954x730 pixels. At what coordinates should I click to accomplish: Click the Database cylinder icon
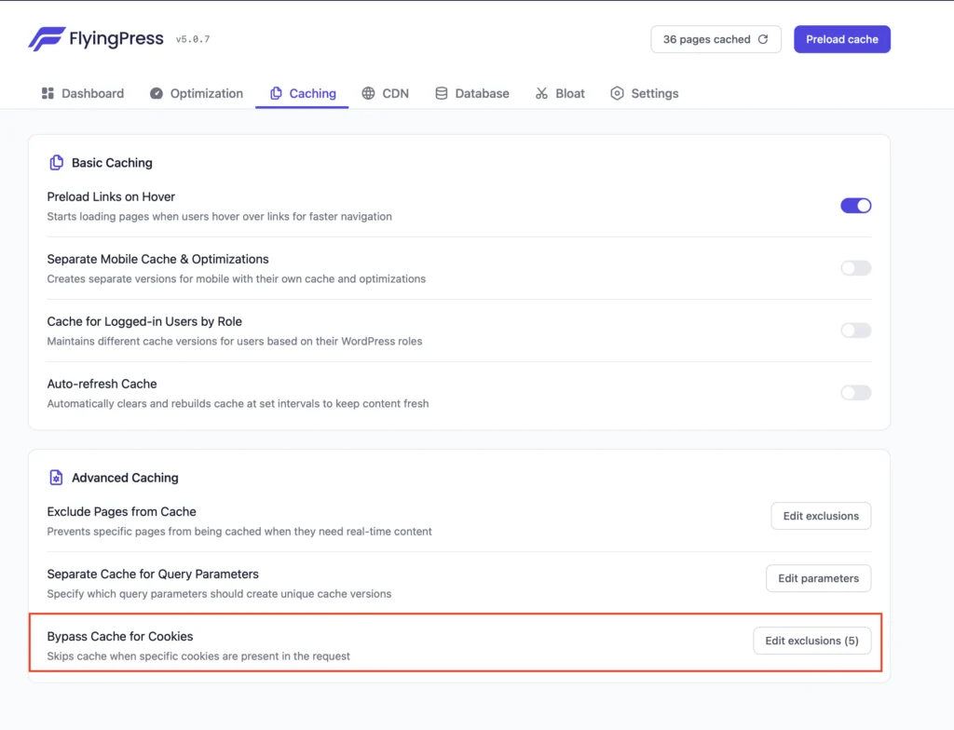[441, 93]
